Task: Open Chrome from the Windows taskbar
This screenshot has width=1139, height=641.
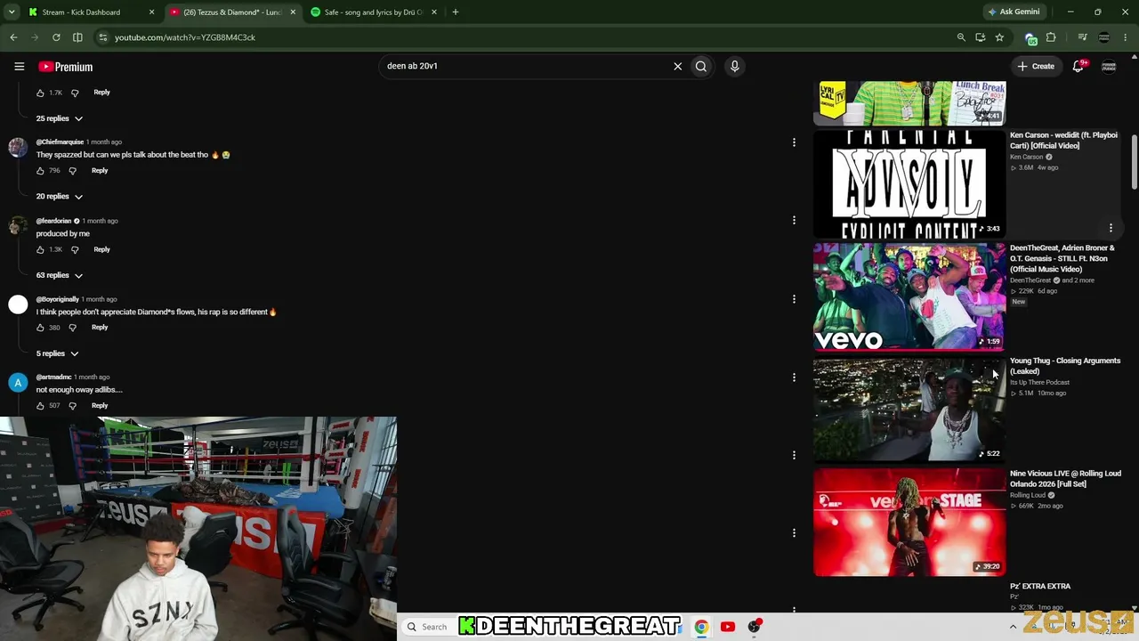Action: point(701,627)
